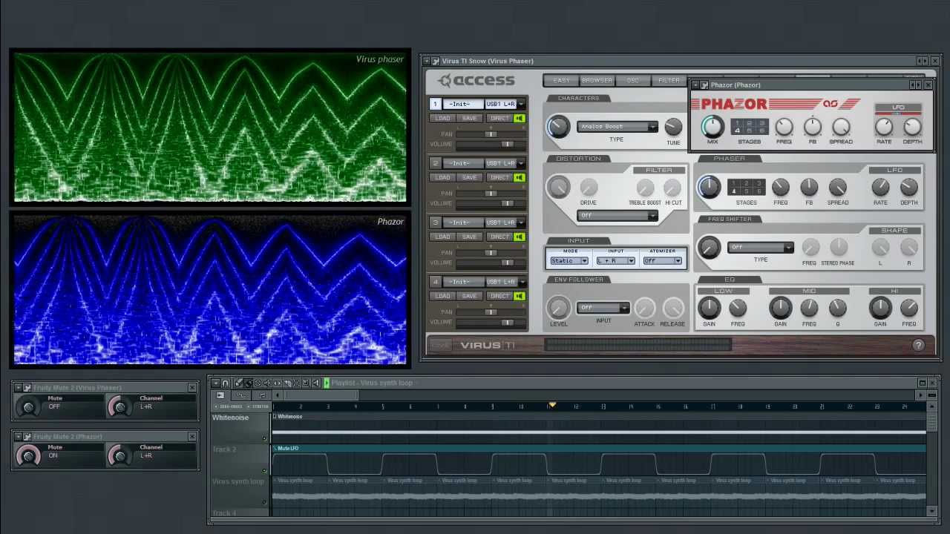Click the Access logo in the Virus TI panel
950x534 pixels.
(x=476, y=81)
